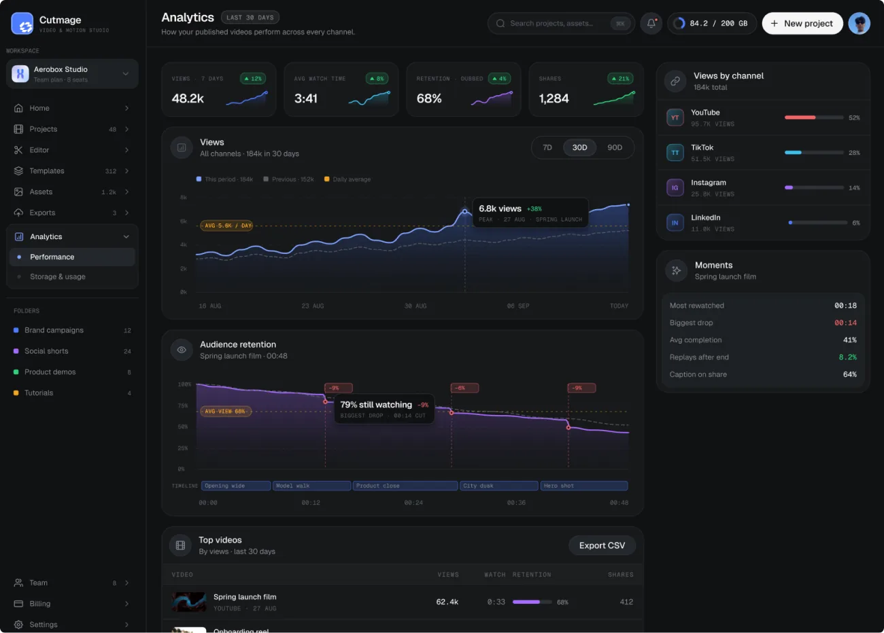Select the 7D time range

pyautogui.click(x=547, y=148)
